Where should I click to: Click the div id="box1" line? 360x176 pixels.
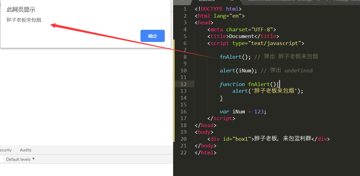tap(268, 139)
